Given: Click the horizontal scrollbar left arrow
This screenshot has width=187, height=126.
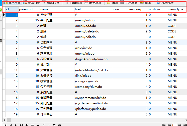Looking at the screenshot, I should (x=5, y=120).
